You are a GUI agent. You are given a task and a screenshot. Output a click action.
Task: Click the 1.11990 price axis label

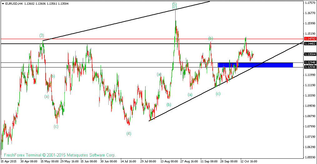(x=310, y=75)
